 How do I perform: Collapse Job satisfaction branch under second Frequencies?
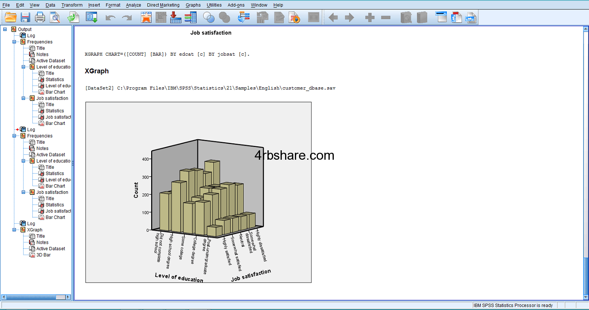pyautogui.click(x=24, y=192)
